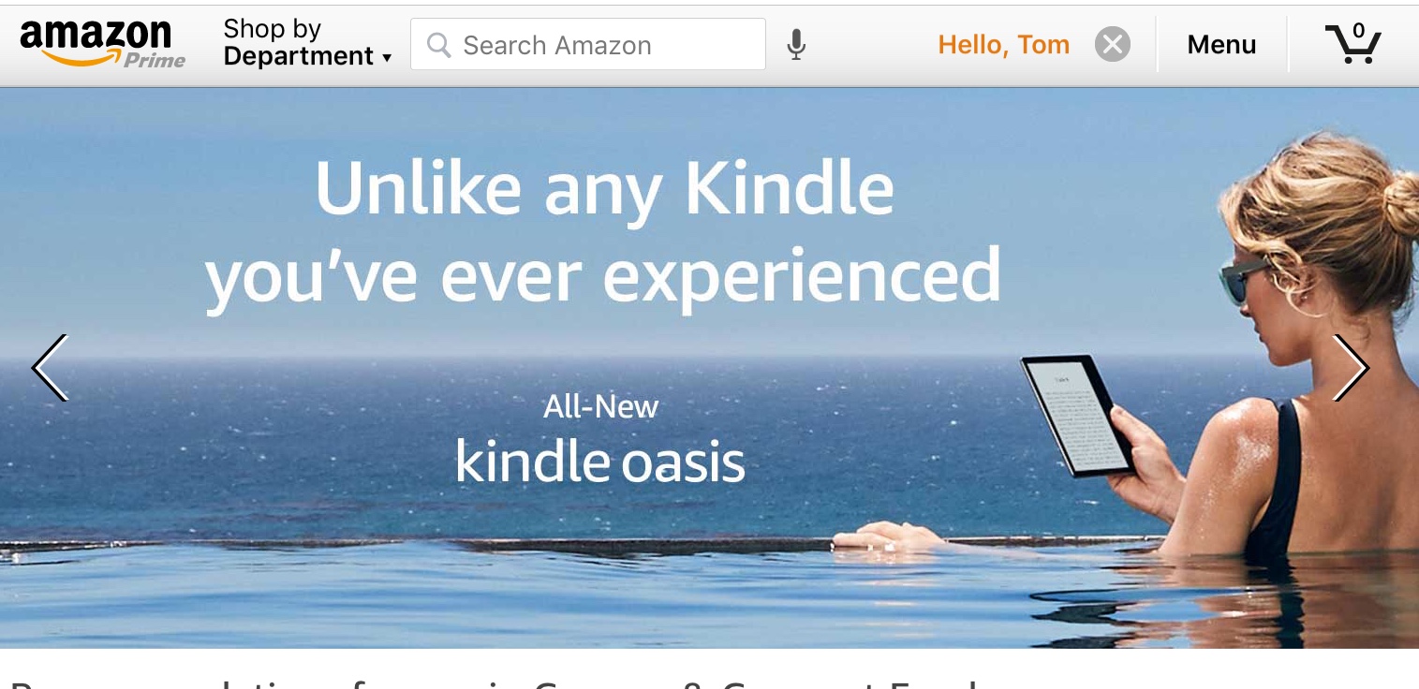The image size is (1419, 689).
Task: Focus the Search Amazon input field
Action: 588,44
